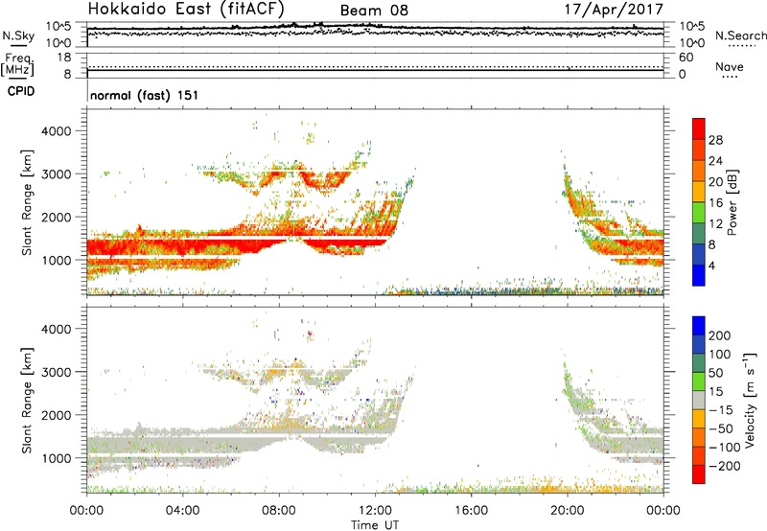Image resolution: width=767 pixels, height=531 pixels.
Task: Click the '4' label on the Power colorbar
Action: click(711, 265)
